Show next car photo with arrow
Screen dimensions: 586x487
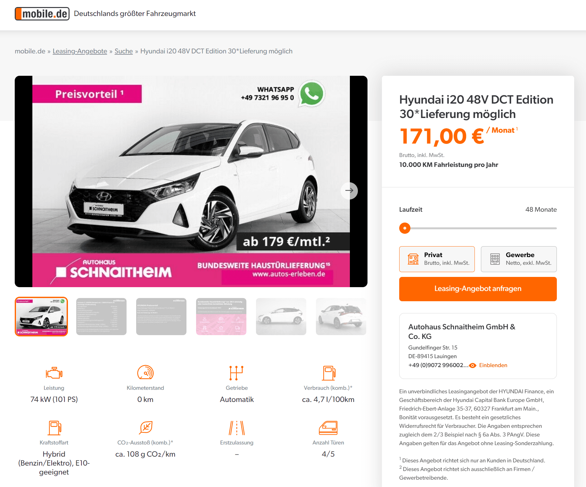(349, 191)
